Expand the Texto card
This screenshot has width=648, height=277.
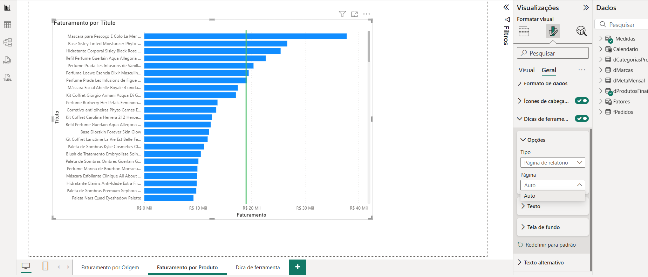[x=523, y=206]
